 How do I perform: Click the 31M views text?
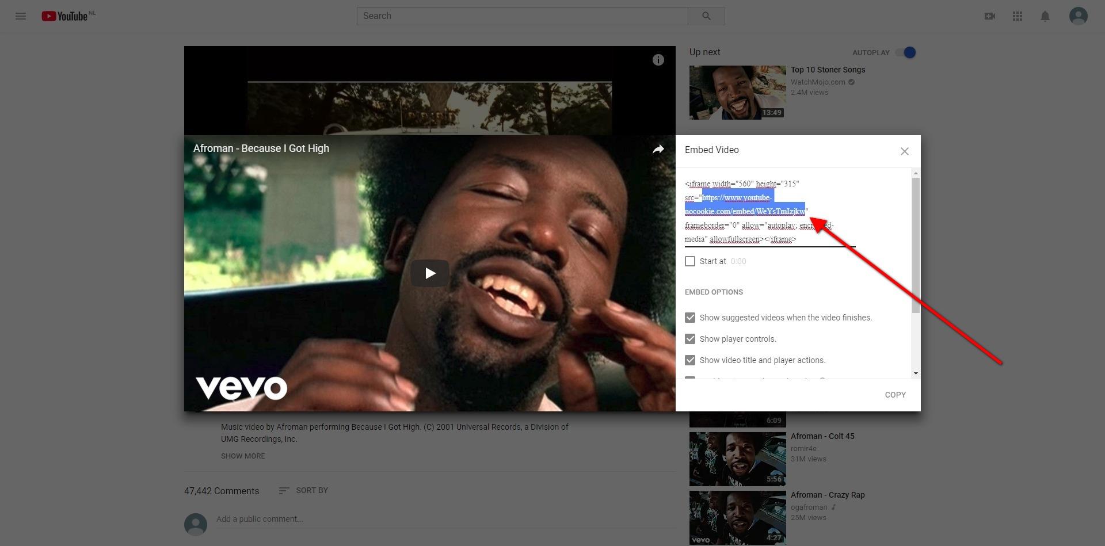(x=808, y=459)
